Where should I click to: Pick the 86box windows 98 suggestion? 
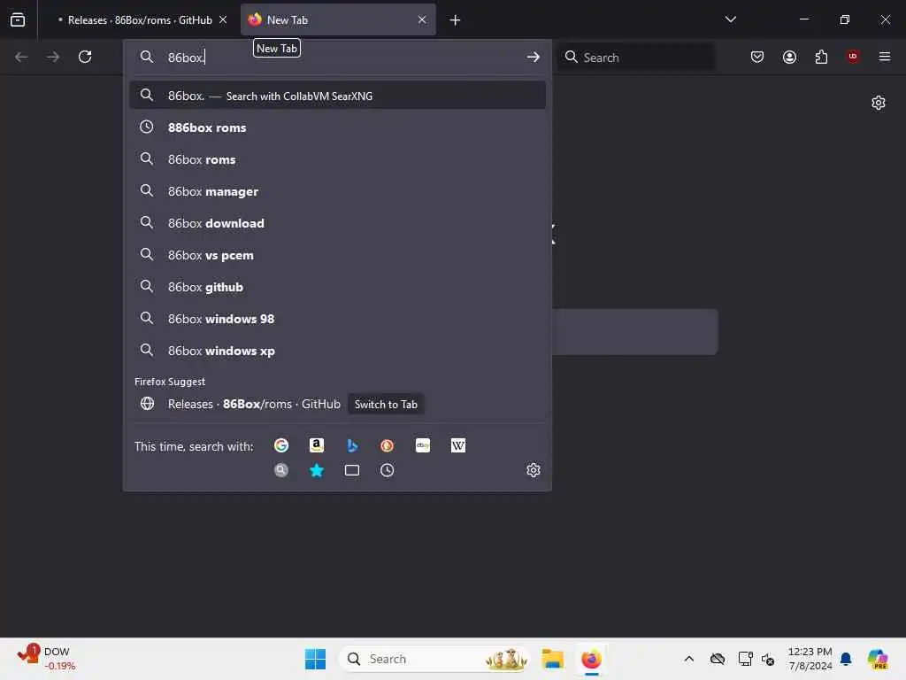pos(338,319)
